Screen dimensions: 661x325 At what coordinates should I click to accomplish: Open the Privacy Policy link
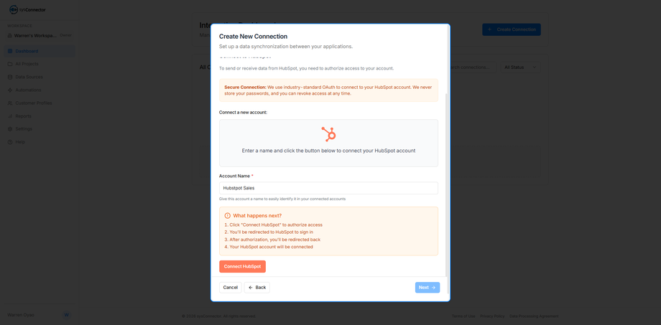pos(492,316)
